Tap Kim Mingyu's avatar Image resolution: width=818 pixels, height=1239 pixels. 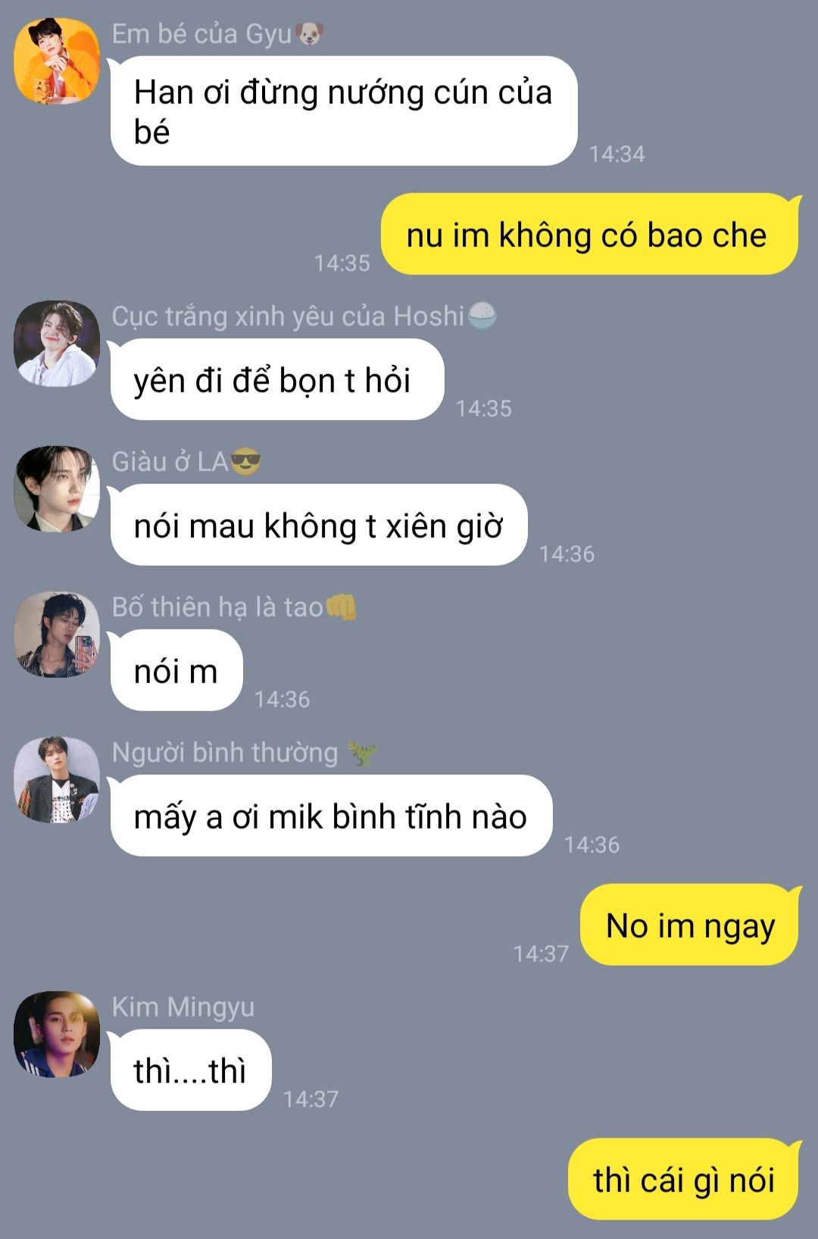57,1034
